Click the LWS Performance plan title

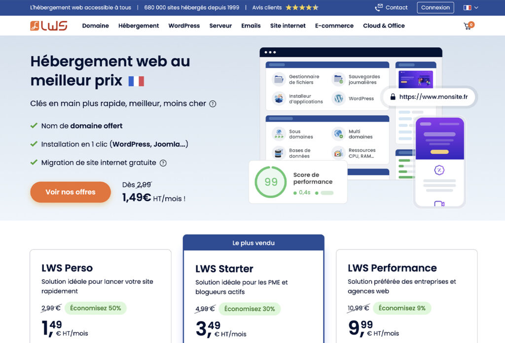[392, 268]
